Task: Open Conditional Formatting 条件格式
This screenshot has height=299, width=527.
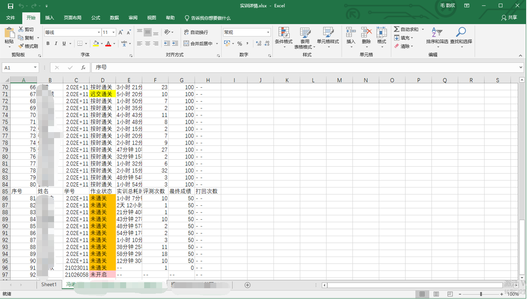Action: pos(284,38)
